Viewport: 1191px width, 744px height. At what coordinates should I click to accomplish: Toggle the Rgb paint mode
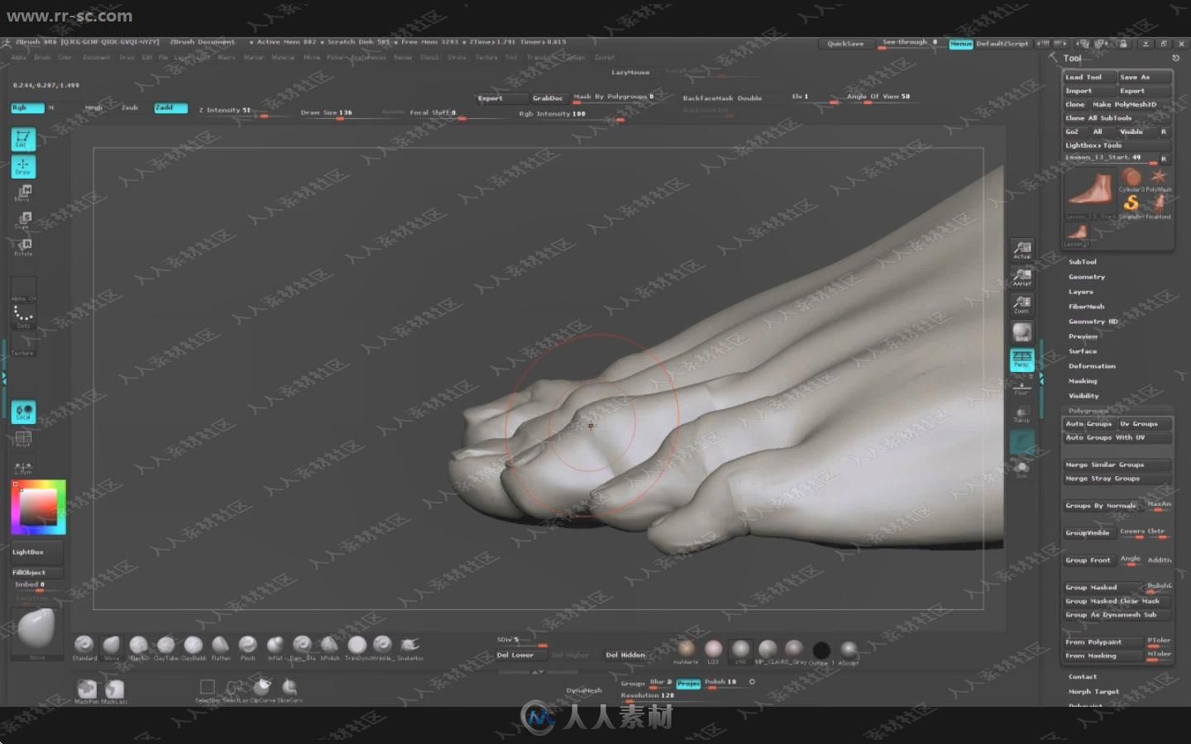(27, 107)
